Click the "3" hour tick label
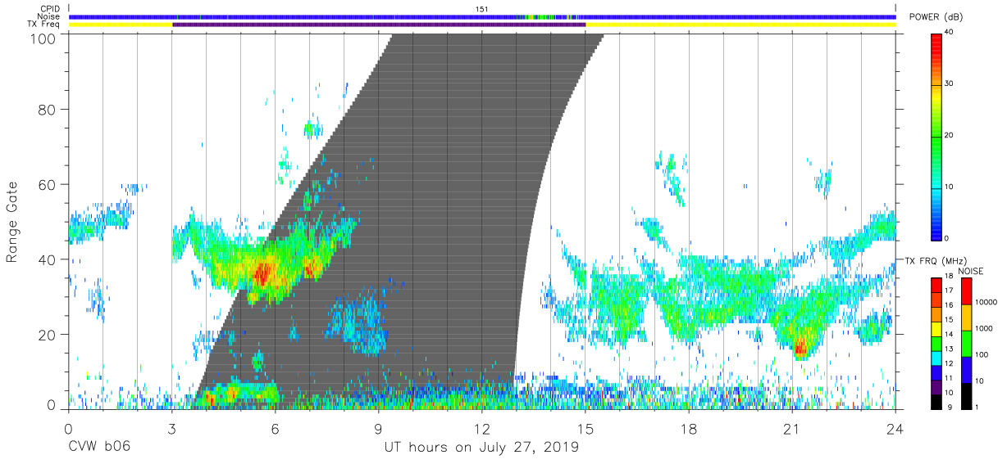Viewport: 1007px width, 464px height. point(172,428)
